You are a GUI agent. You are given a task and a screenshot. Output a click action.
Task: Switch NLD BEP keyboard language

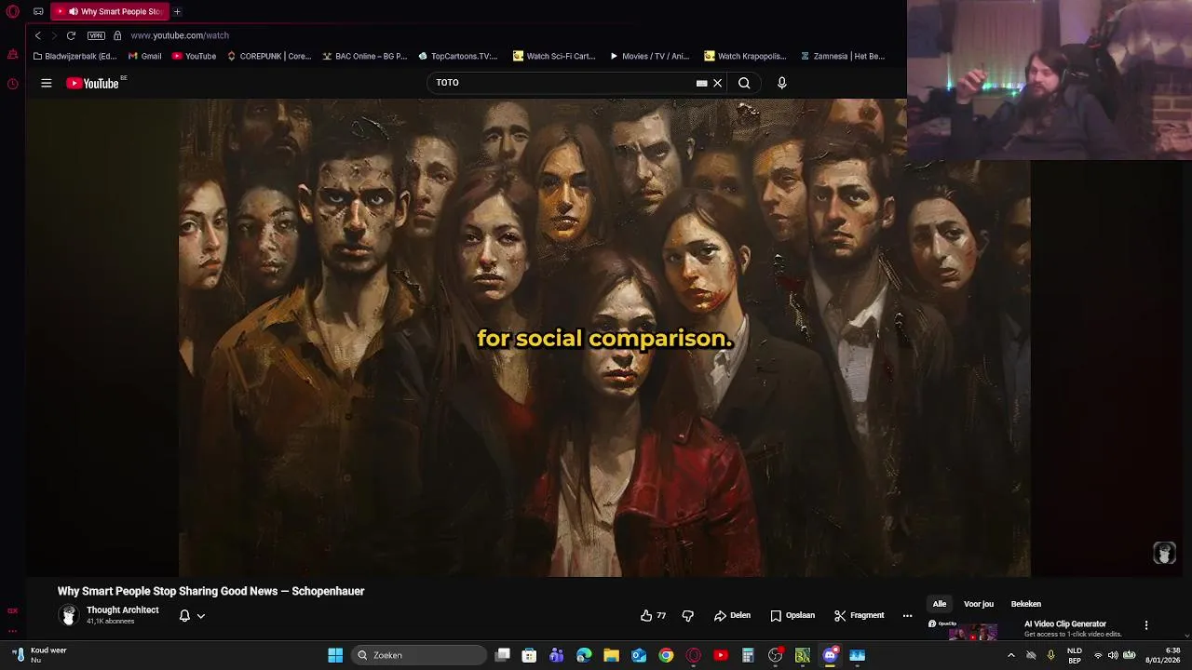point(1075,655)
